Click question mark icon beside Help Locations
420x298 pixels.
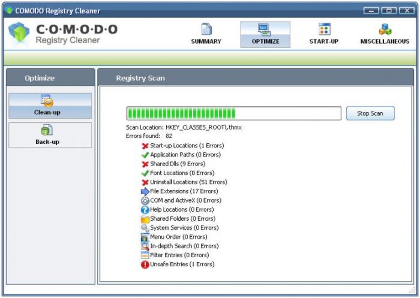(145, 210)
